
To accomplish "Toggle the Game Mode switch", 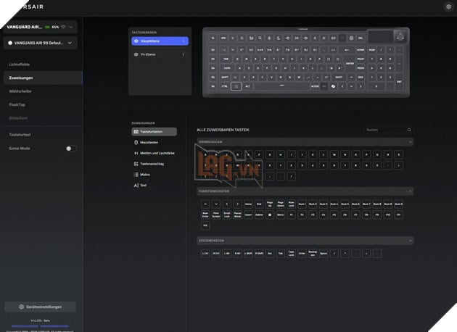I will 71,148.
